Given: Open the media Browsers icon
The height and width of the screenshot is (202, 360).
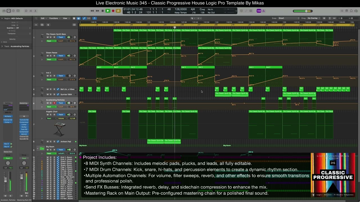Looking at the screenshot, I should coord(356,11).
